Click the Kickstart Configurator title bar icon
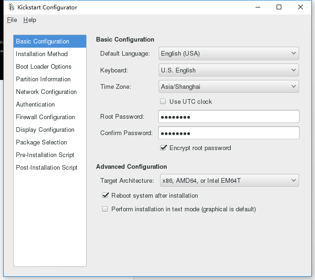 point(11,7)
